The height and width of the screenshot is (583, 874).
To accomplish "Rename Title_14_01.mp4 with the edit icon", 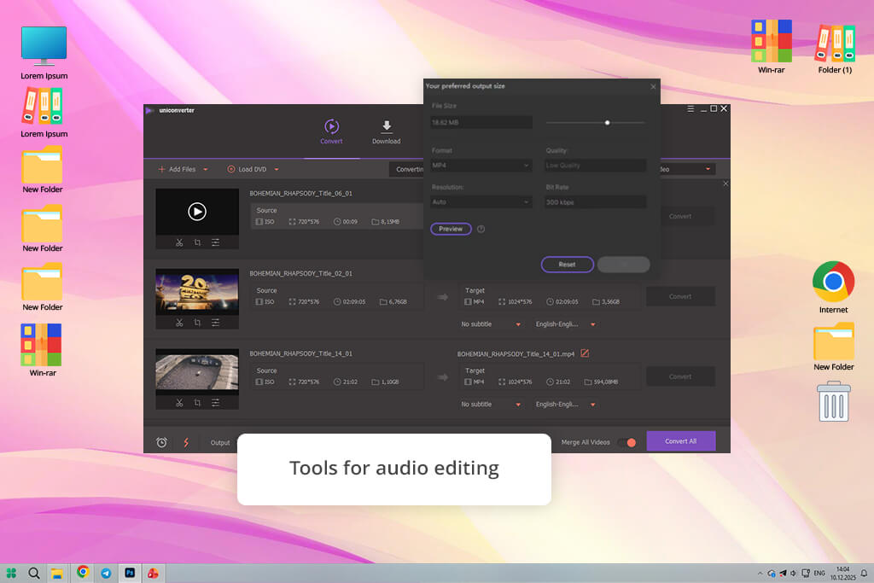I will click(585, 353).
